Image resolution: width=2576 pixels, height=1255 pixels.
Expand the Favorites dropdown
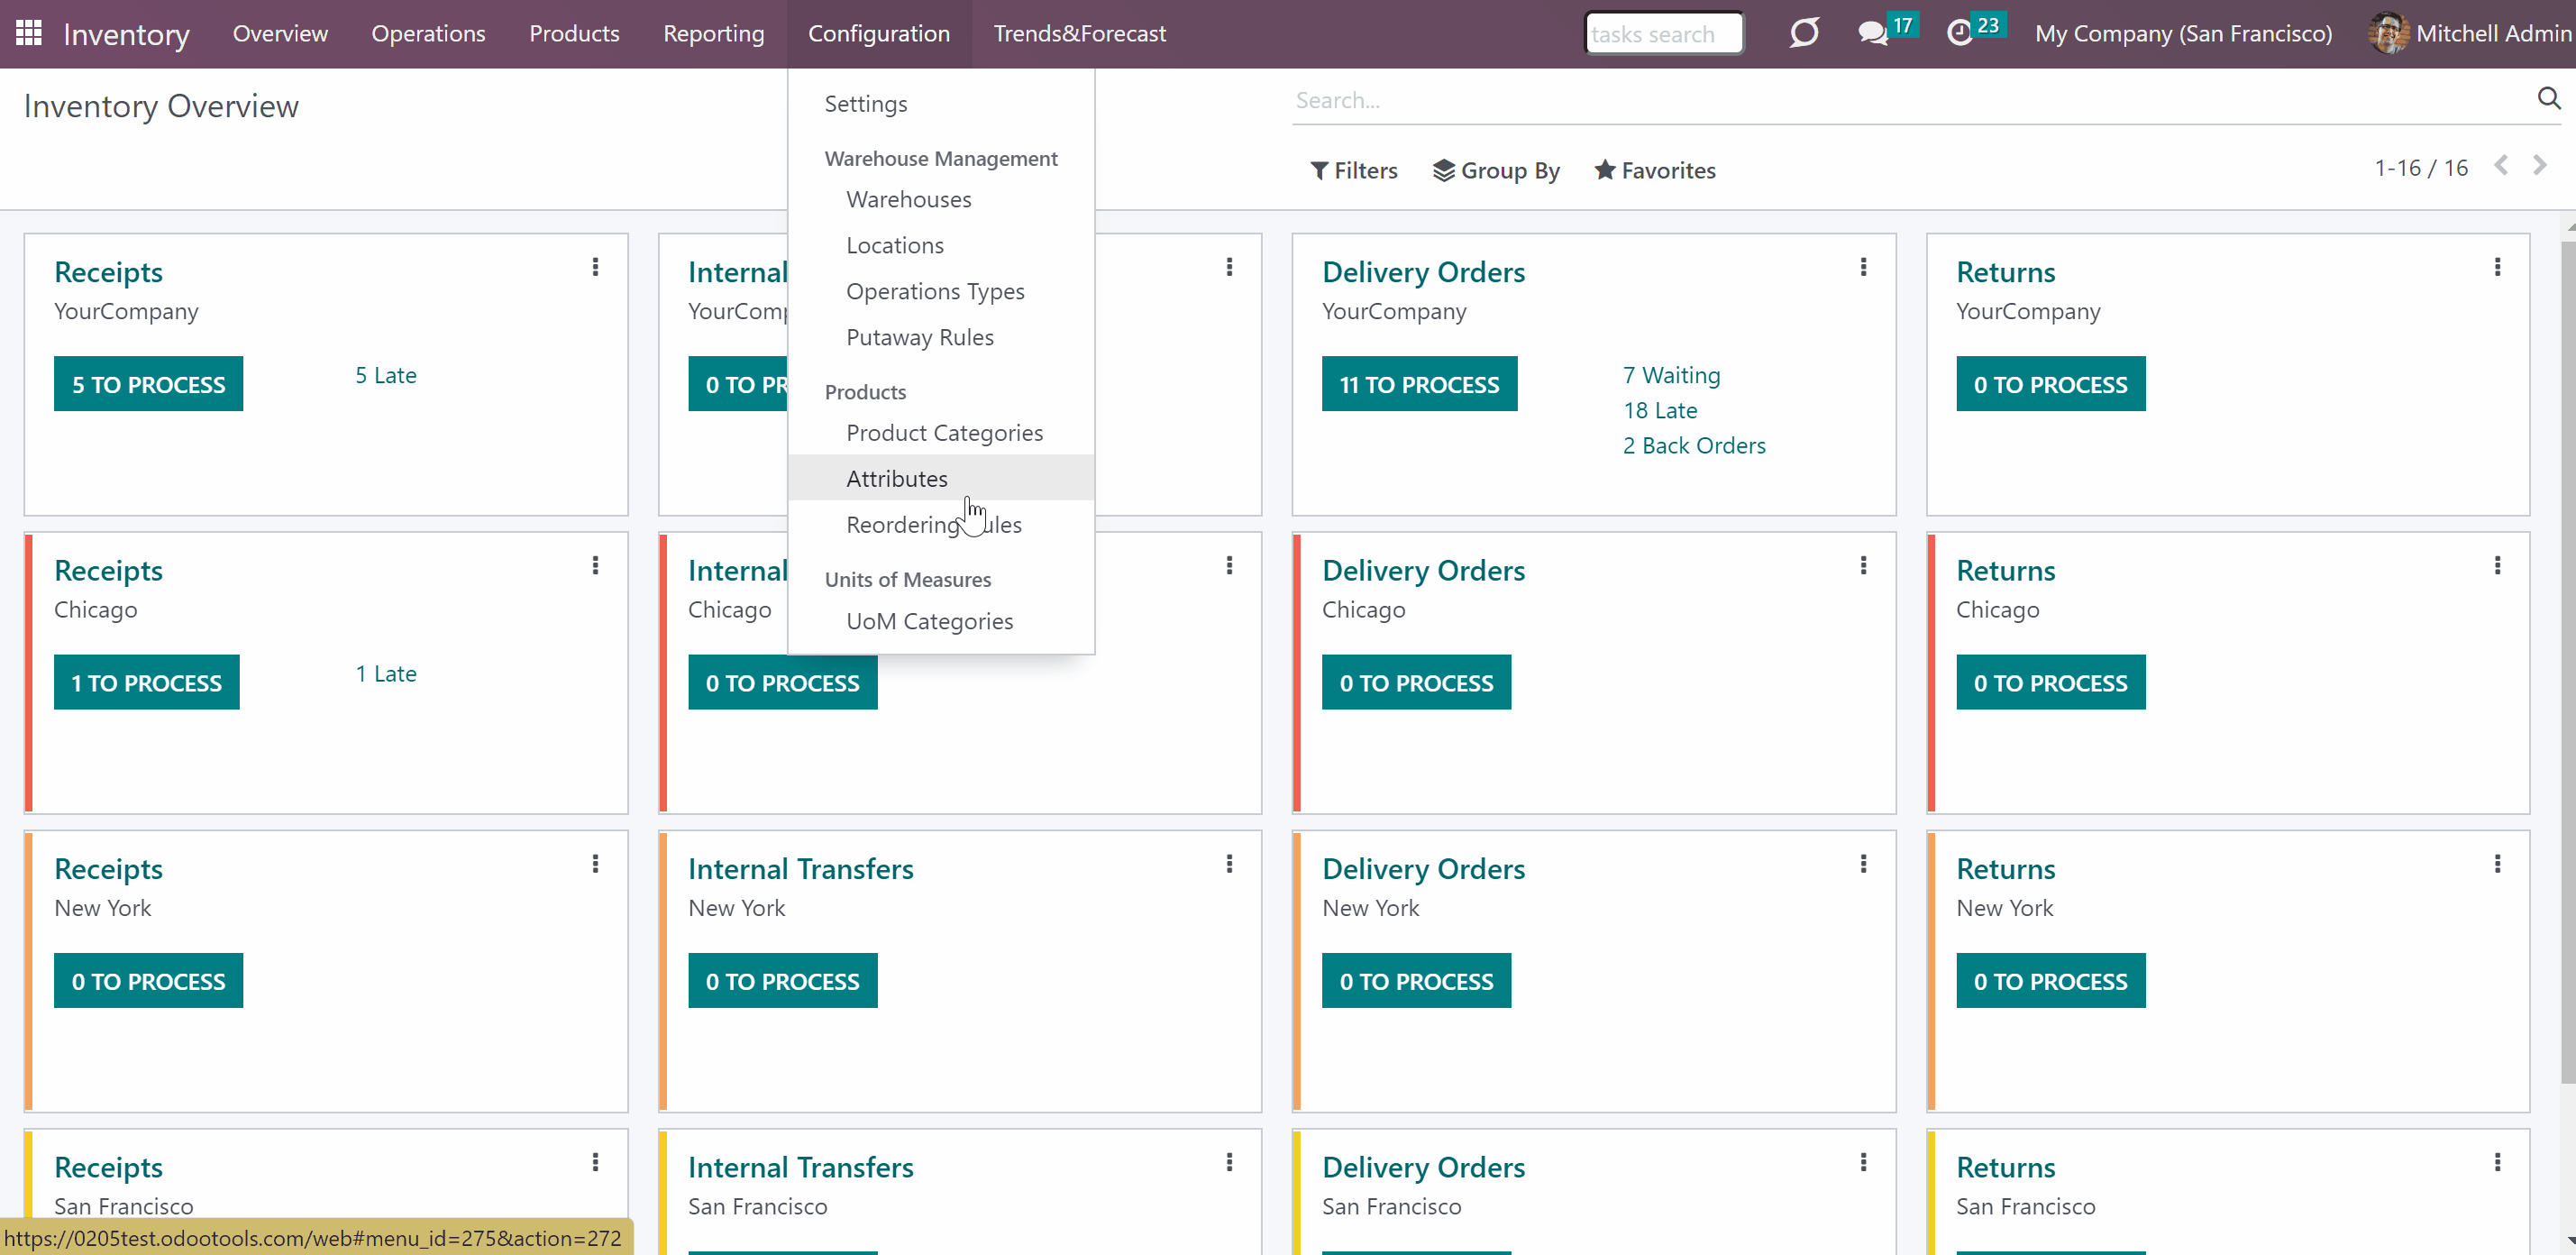tap(1654, 170)
